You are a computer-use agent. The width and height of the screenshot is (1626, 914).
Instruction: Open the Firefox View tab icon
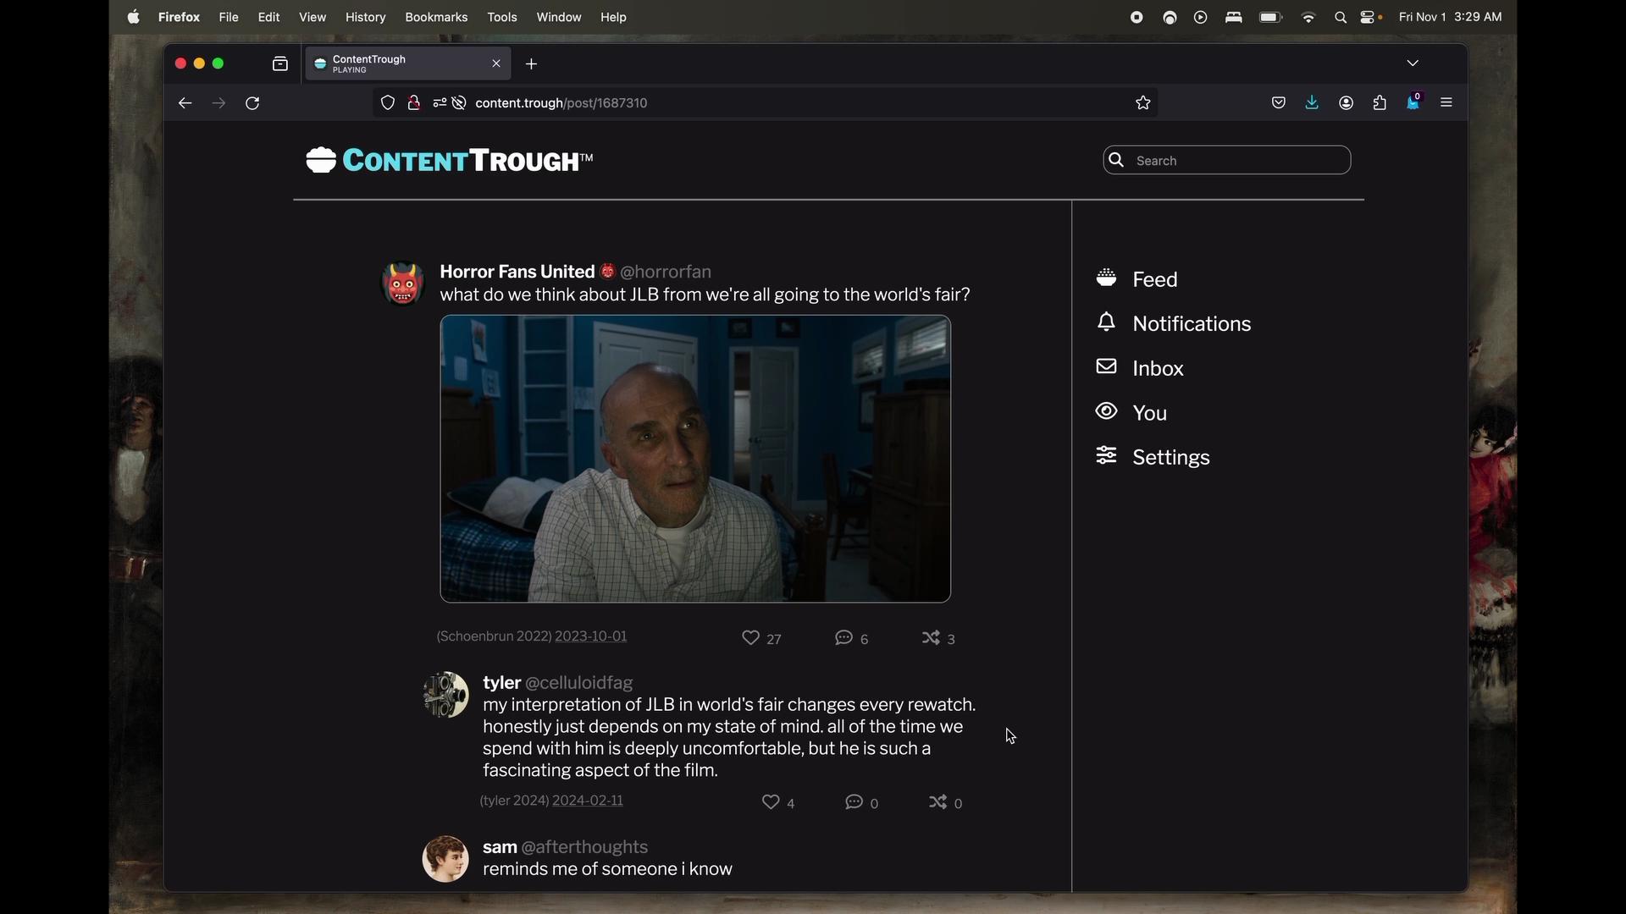280,64
